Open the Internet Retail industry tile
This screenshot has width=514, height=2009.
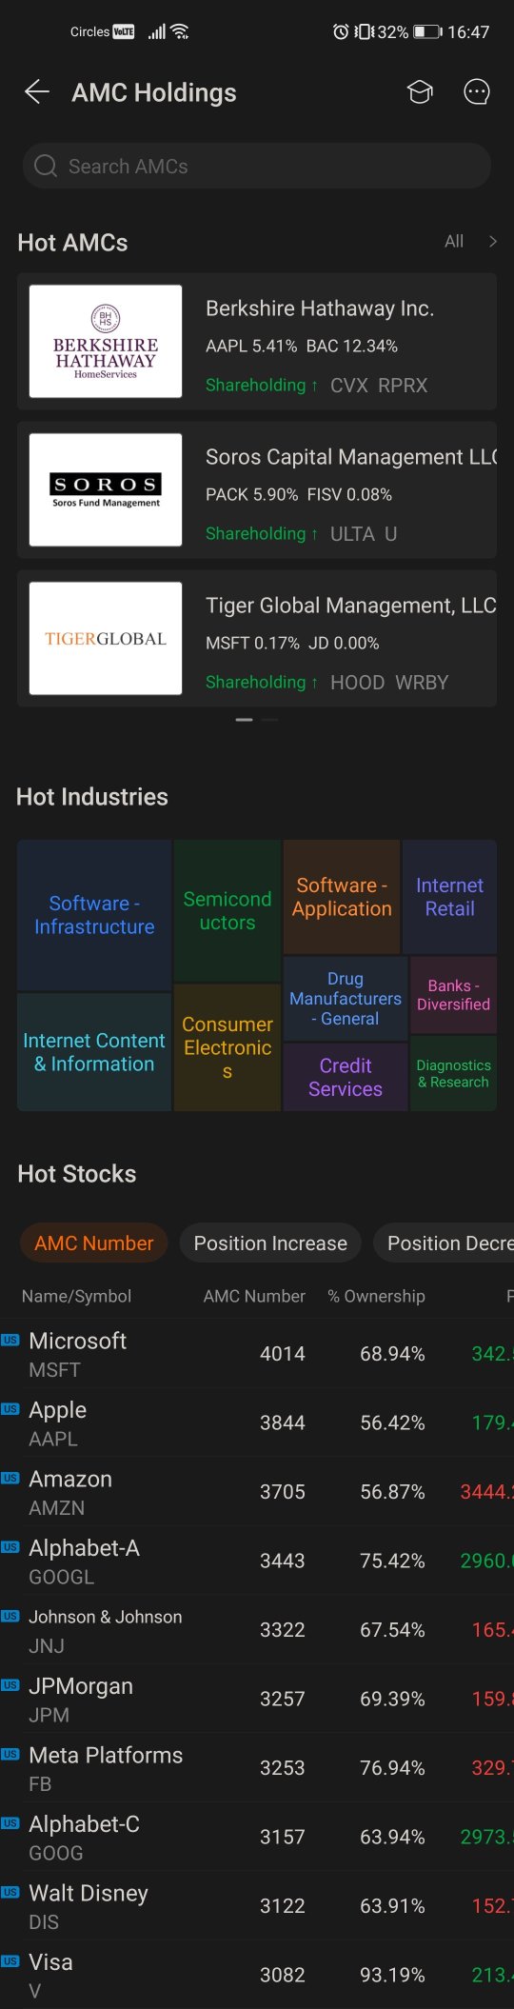point(449,896)
